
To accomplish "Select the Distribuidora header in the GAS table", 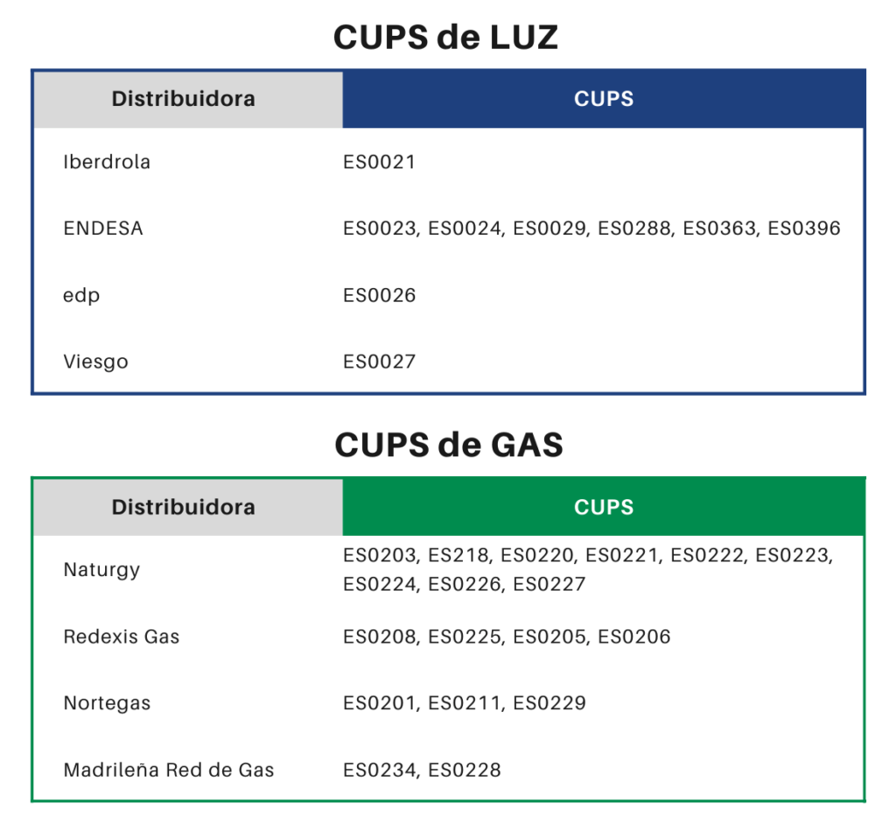I will point(184,507).
